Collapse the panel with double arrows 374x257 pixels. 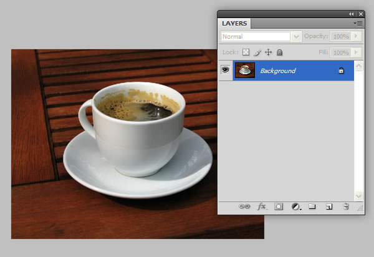tap(351, 14)
